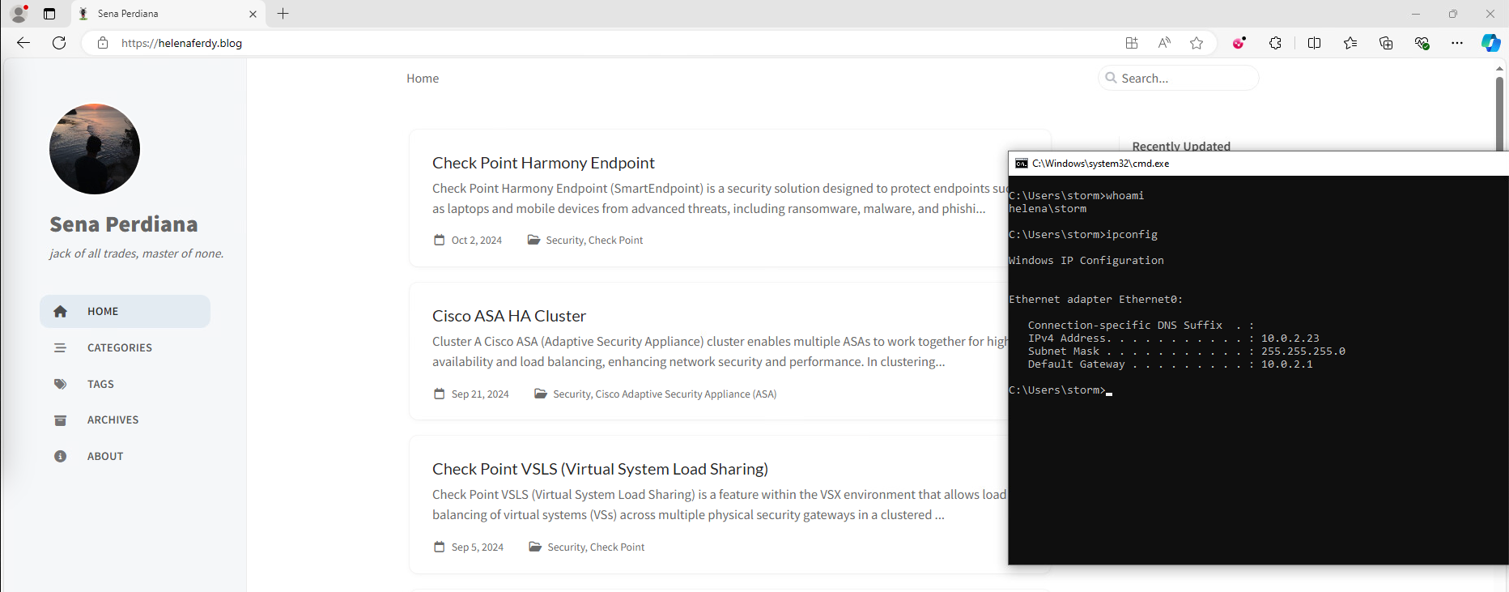Toggle Split screen icon in toolbar
Image resolution: width=1509 pixels, height=592 pixels.
coord(1314,43)
